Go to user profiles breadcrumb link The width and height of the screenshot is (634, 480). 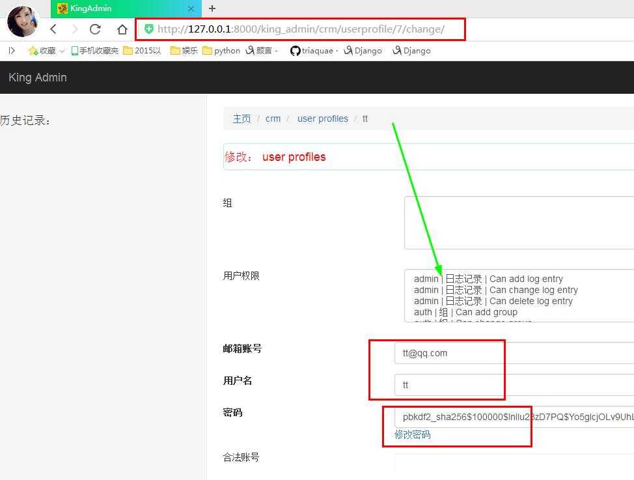323,119
